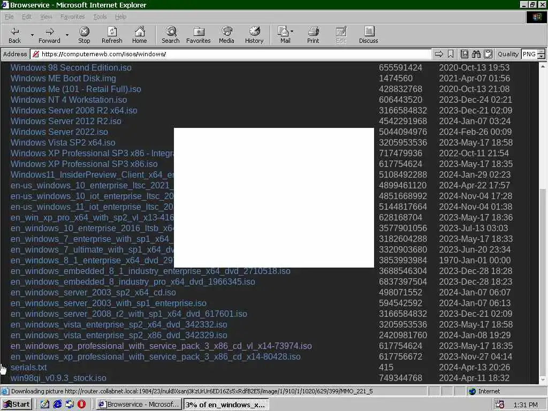This screenshot has width=548, height=411.
Task: Click file size 415 for serials.txt
Action: (x=386, y=368)
